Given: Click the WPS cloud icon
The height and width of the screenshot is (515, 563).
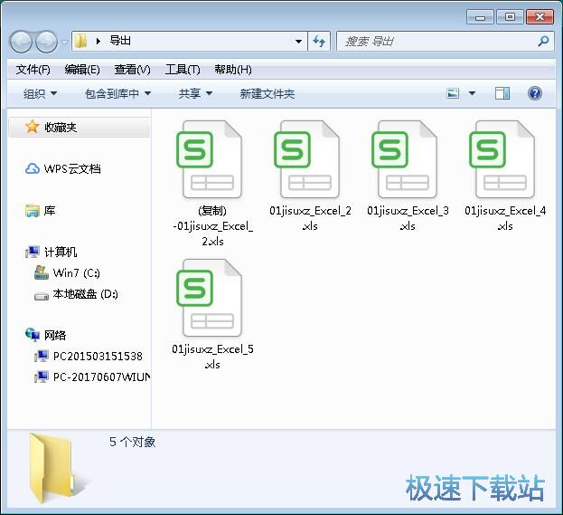Looking at the screenshot, I should click(33, 168).
